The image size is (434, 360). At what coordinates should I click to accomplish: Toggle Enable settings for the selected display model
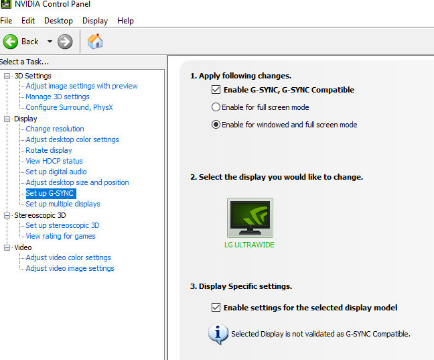coord(216,308)
